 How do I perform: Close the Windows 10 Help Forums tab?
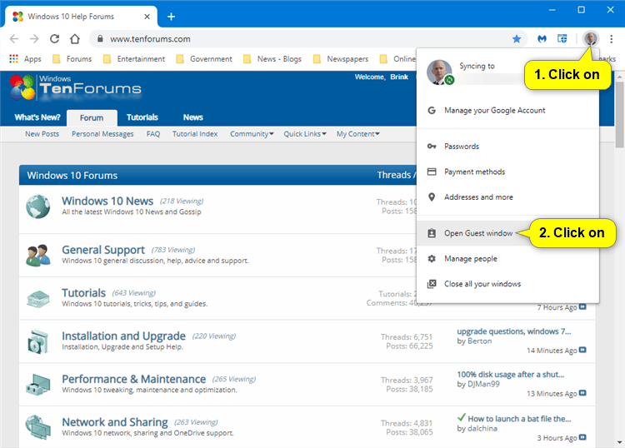[147, 17]
